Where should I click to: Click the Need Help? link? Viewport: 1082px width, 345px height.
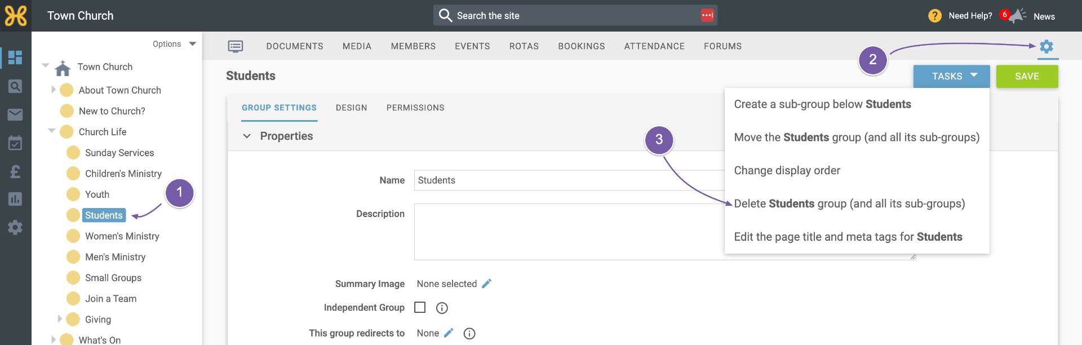(x=970, y=16)
